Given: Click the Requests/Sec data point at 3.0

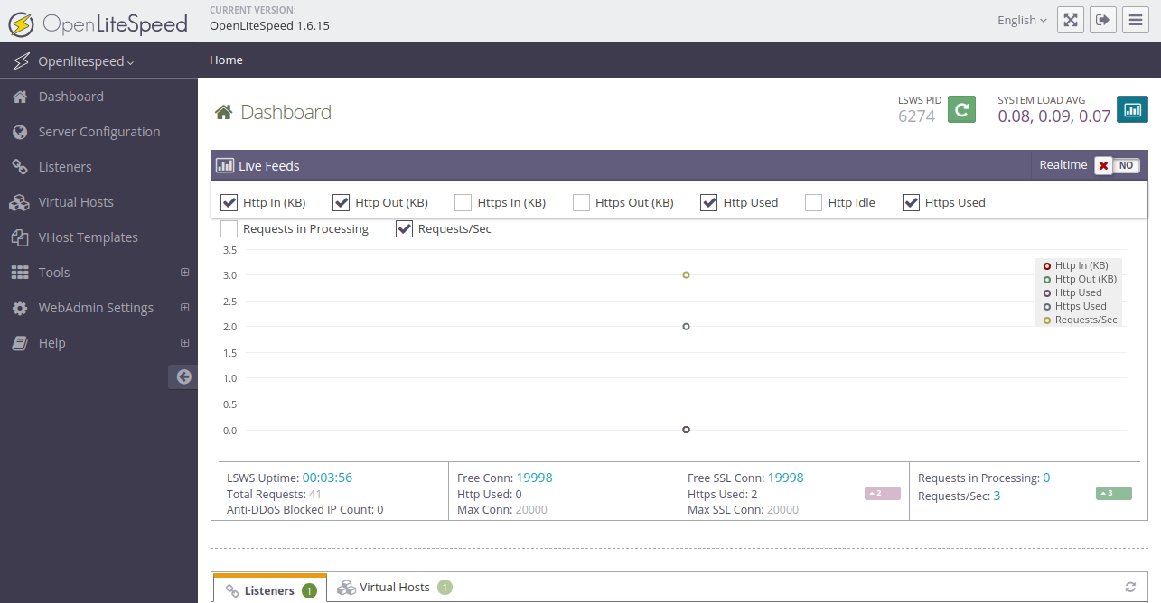Looking at the screenshot, I should (x=687, y=274).
